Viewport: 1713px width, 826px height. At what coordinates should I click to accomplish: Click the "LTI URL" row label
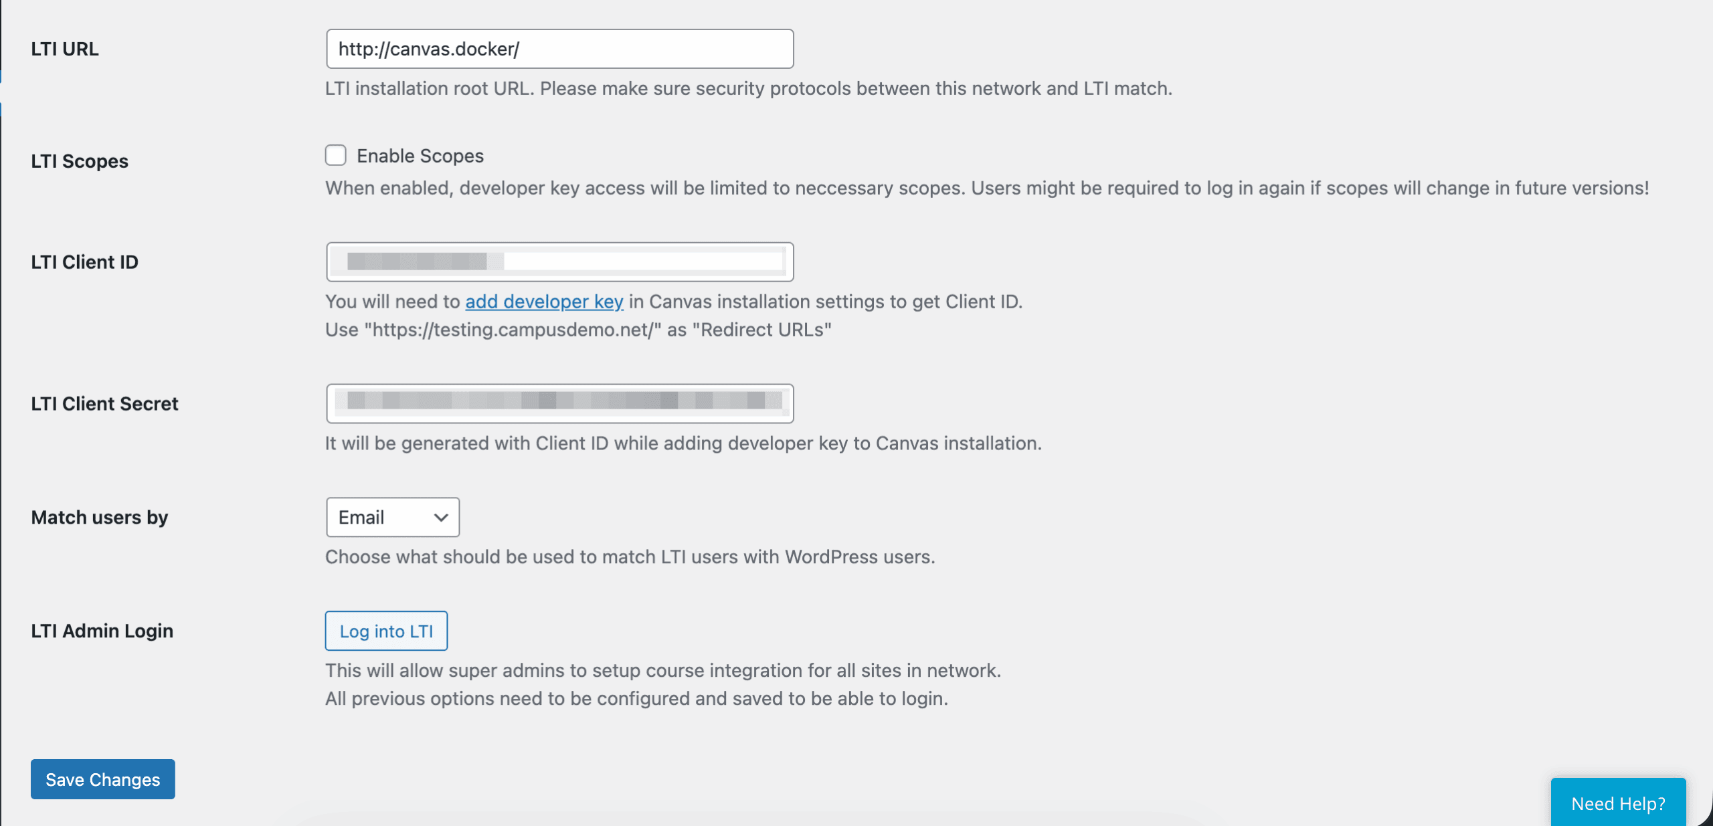click(x=65, y=49)
